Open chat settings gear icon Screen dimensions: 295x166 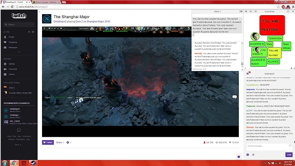pos(248,155)
